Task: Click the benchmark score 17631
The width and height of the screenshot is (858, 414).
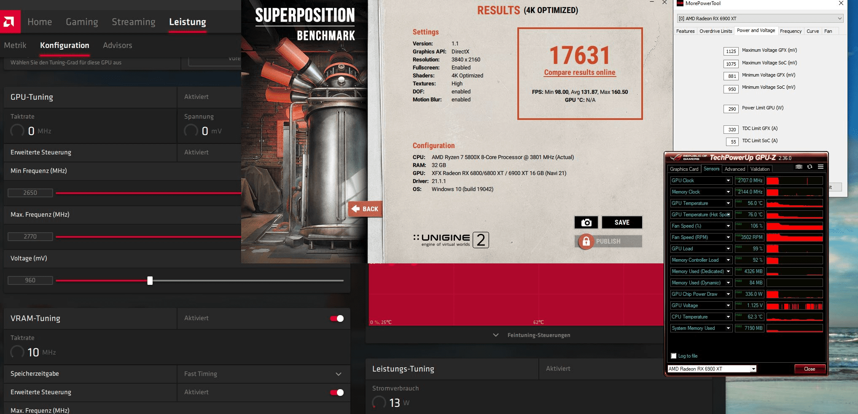Action: coord(580,56)
